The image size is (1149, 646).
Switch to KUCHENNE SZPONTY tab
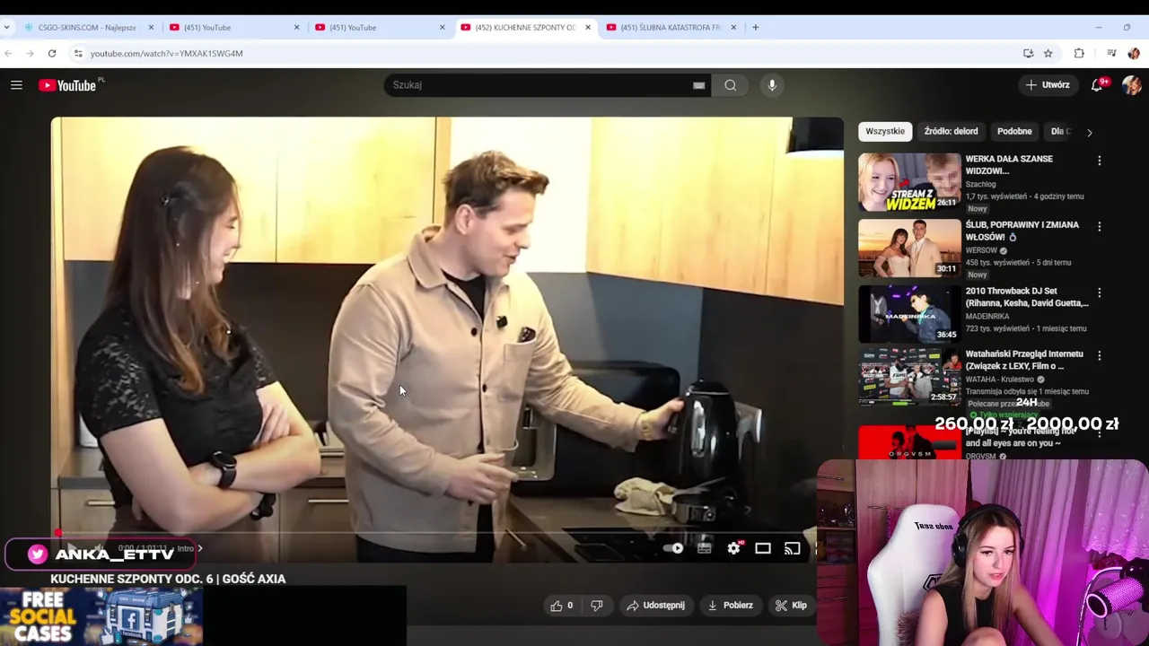pyautogui.click(x=525, y=27)
